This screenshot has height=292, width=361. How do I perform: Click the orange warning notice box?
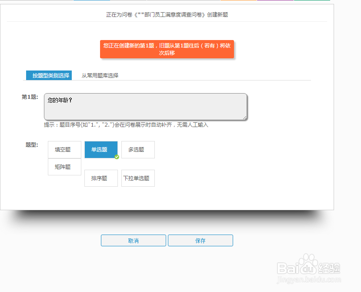167,49
